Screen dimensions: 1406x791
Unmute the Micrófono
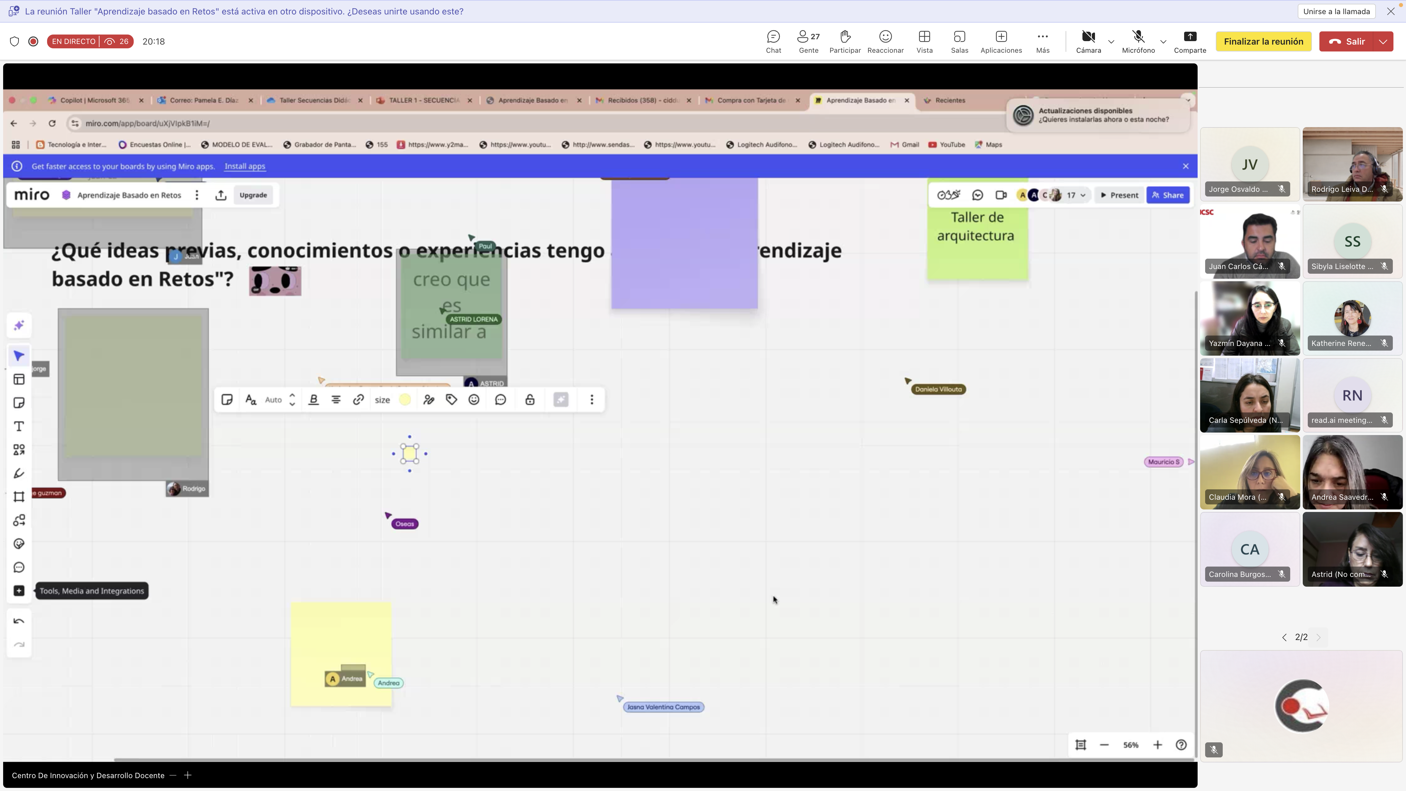pos(1138,41)
